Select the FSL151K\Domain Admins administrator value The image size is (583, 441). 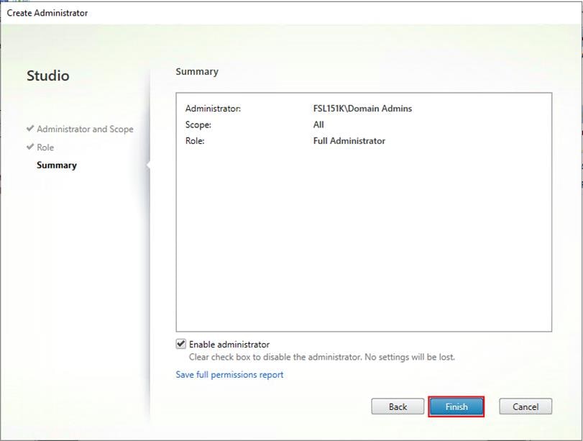[x=365, y=108]
